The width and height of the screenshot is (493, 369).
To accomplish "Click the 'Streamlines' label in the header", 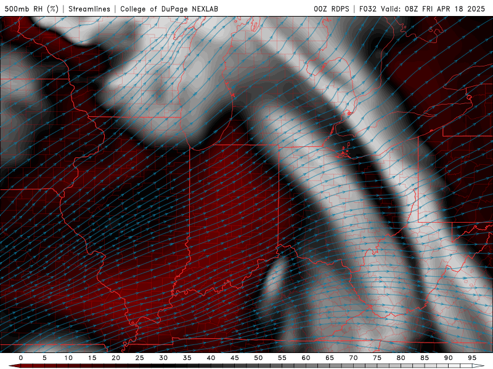I will 89,9.
